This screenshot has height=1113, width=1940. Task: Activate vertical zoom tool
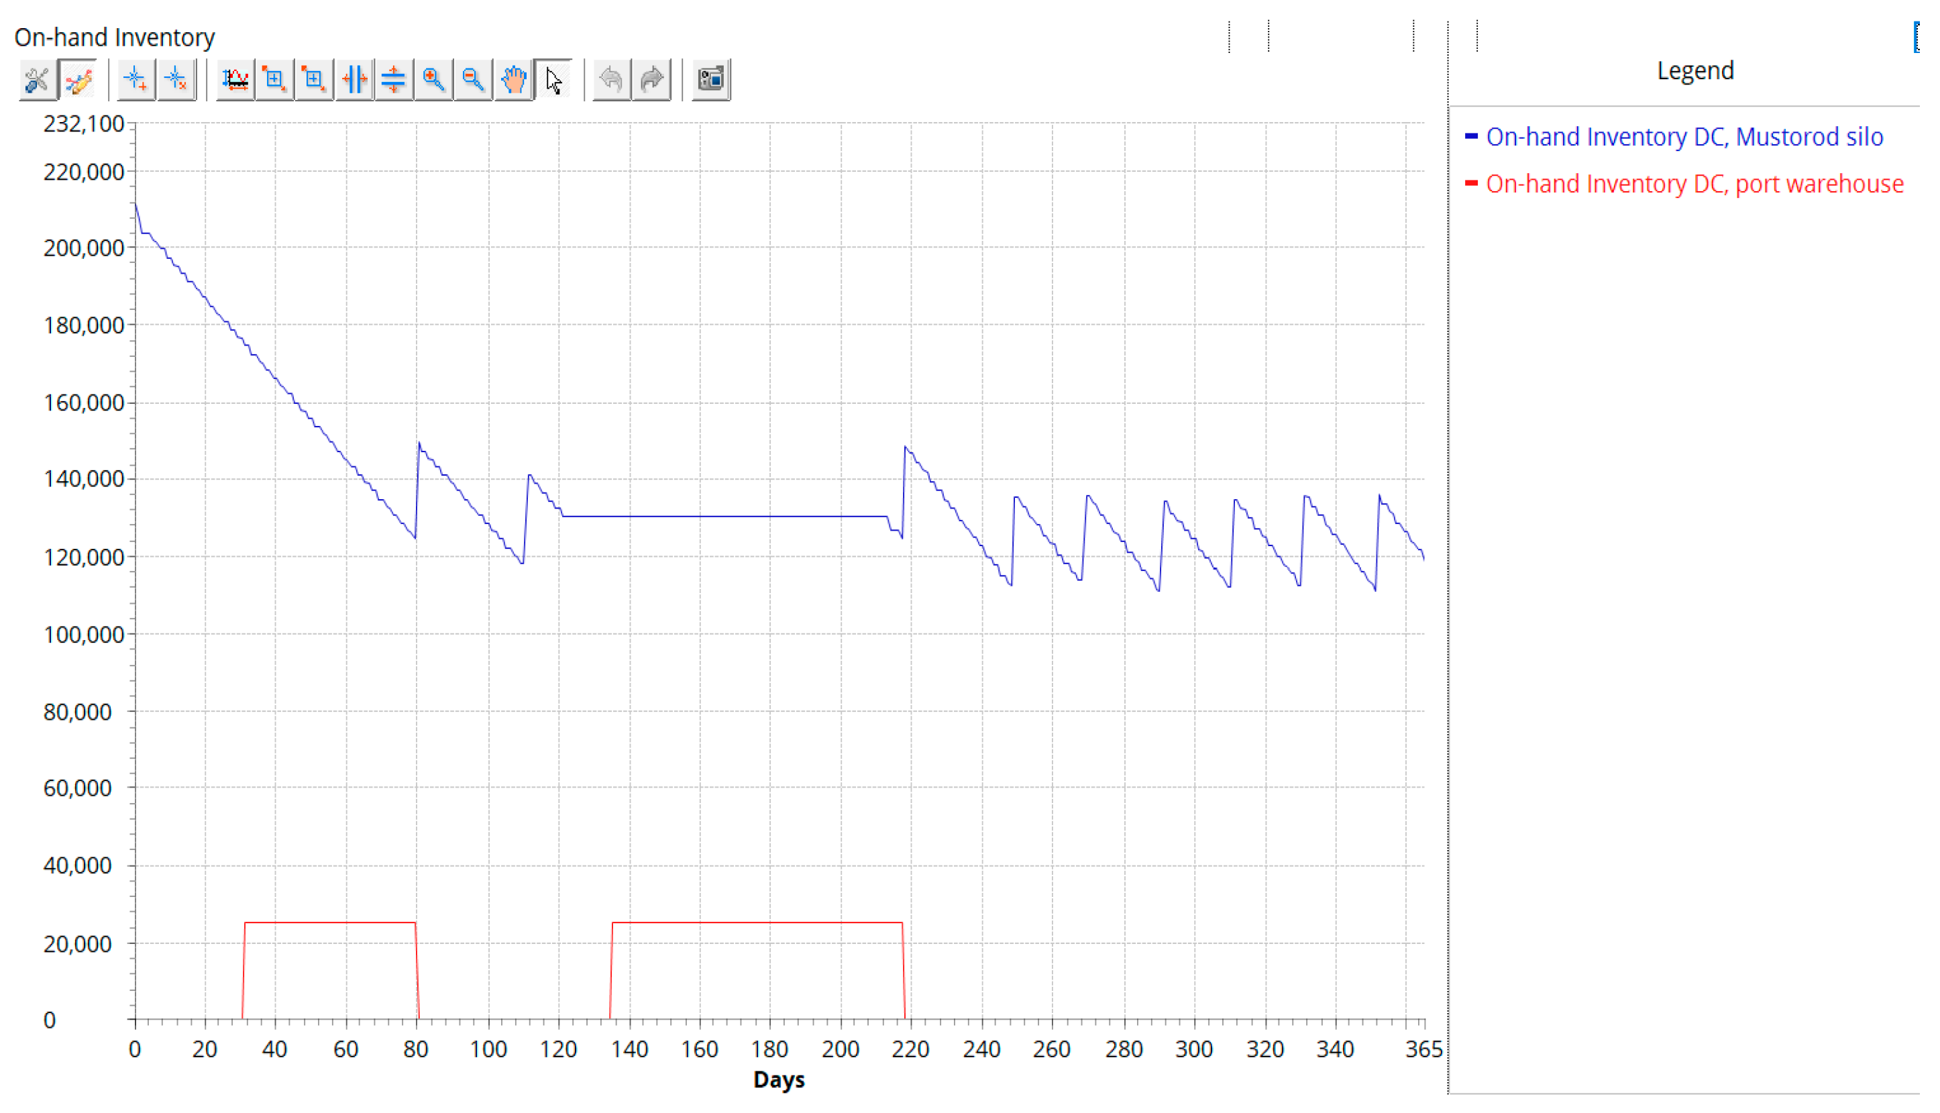(x=394, y=79)
